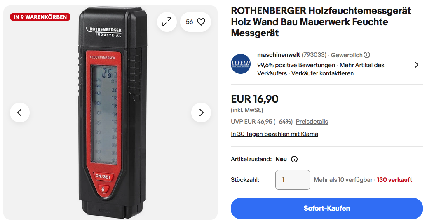Click the 130 verkauft text

394,180
